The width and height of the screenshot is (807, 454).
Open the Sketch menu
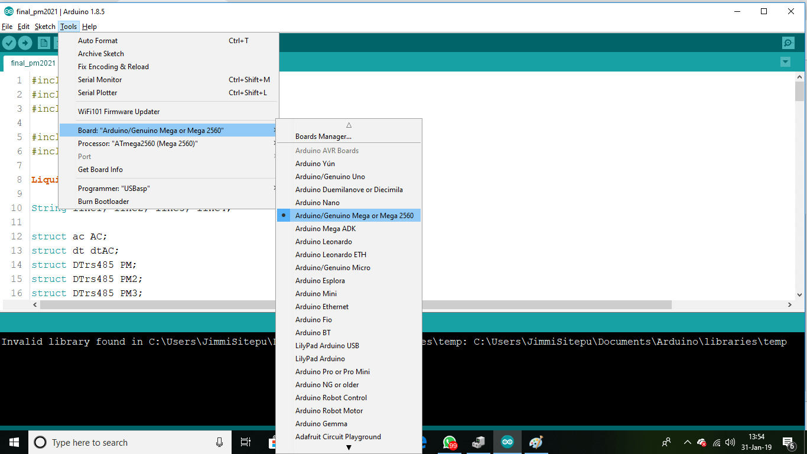pos(45,27)
